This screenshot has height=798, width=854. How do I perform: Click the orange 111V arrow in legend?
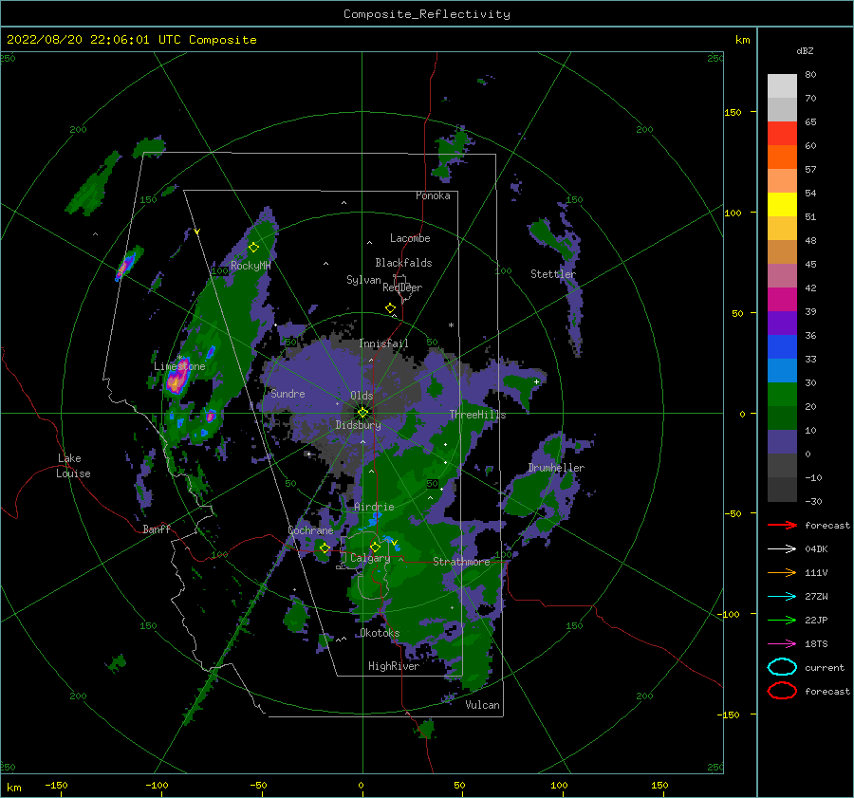(782, 572)
